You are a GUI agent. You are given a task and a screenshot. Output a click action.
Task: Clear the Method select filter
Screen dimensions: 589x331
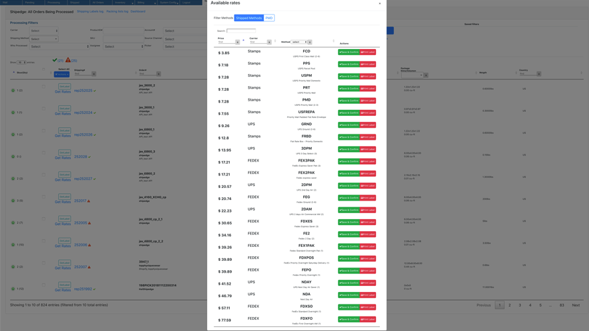point(310,42)
